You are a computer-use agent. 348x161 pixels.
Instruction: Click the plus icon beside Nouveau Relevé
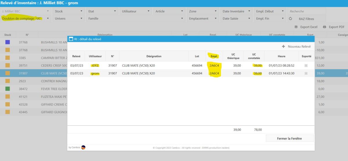tap(283, 46)
